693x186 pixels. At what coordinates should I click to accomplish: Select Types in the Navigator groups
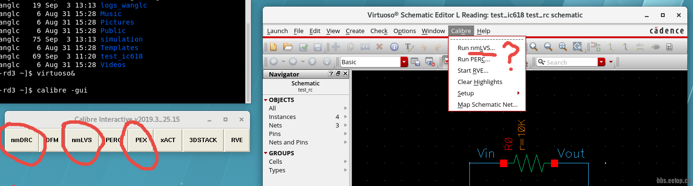(277, 170)
